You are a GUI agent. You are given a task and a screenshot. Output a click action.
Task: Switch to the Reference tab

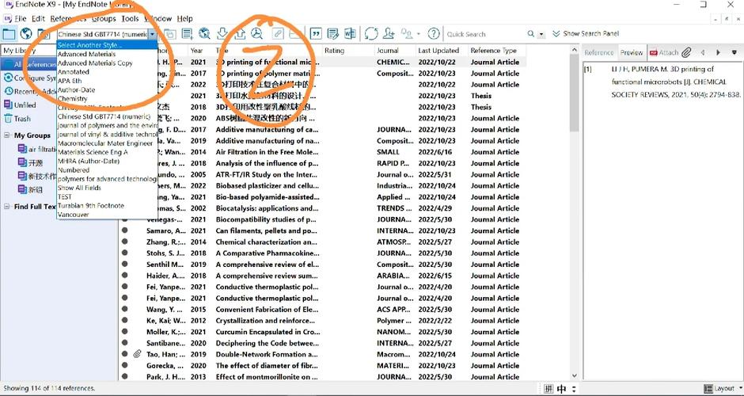click(599, 52)
